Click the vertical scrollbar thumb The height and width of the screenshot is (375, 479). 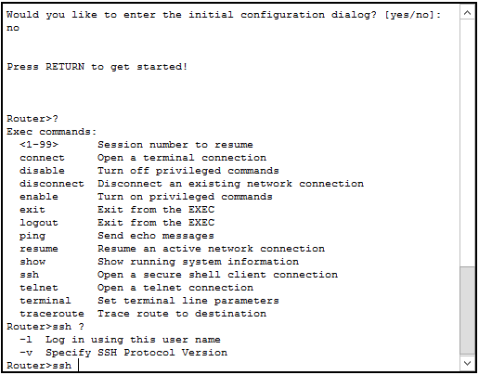point(467,310)
